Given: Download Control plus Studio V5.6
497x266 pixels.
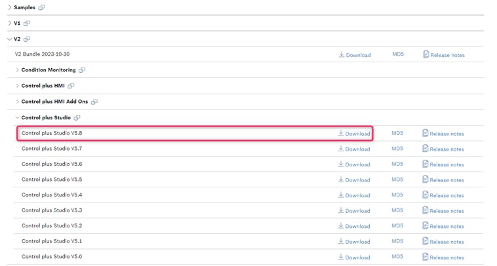Looking at the screenshot, I should pos(354,164).
